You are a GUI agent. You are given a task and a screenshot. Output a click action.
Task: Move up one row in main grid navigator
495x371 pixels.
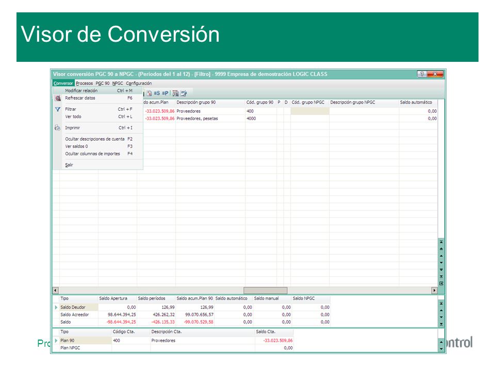441,256
